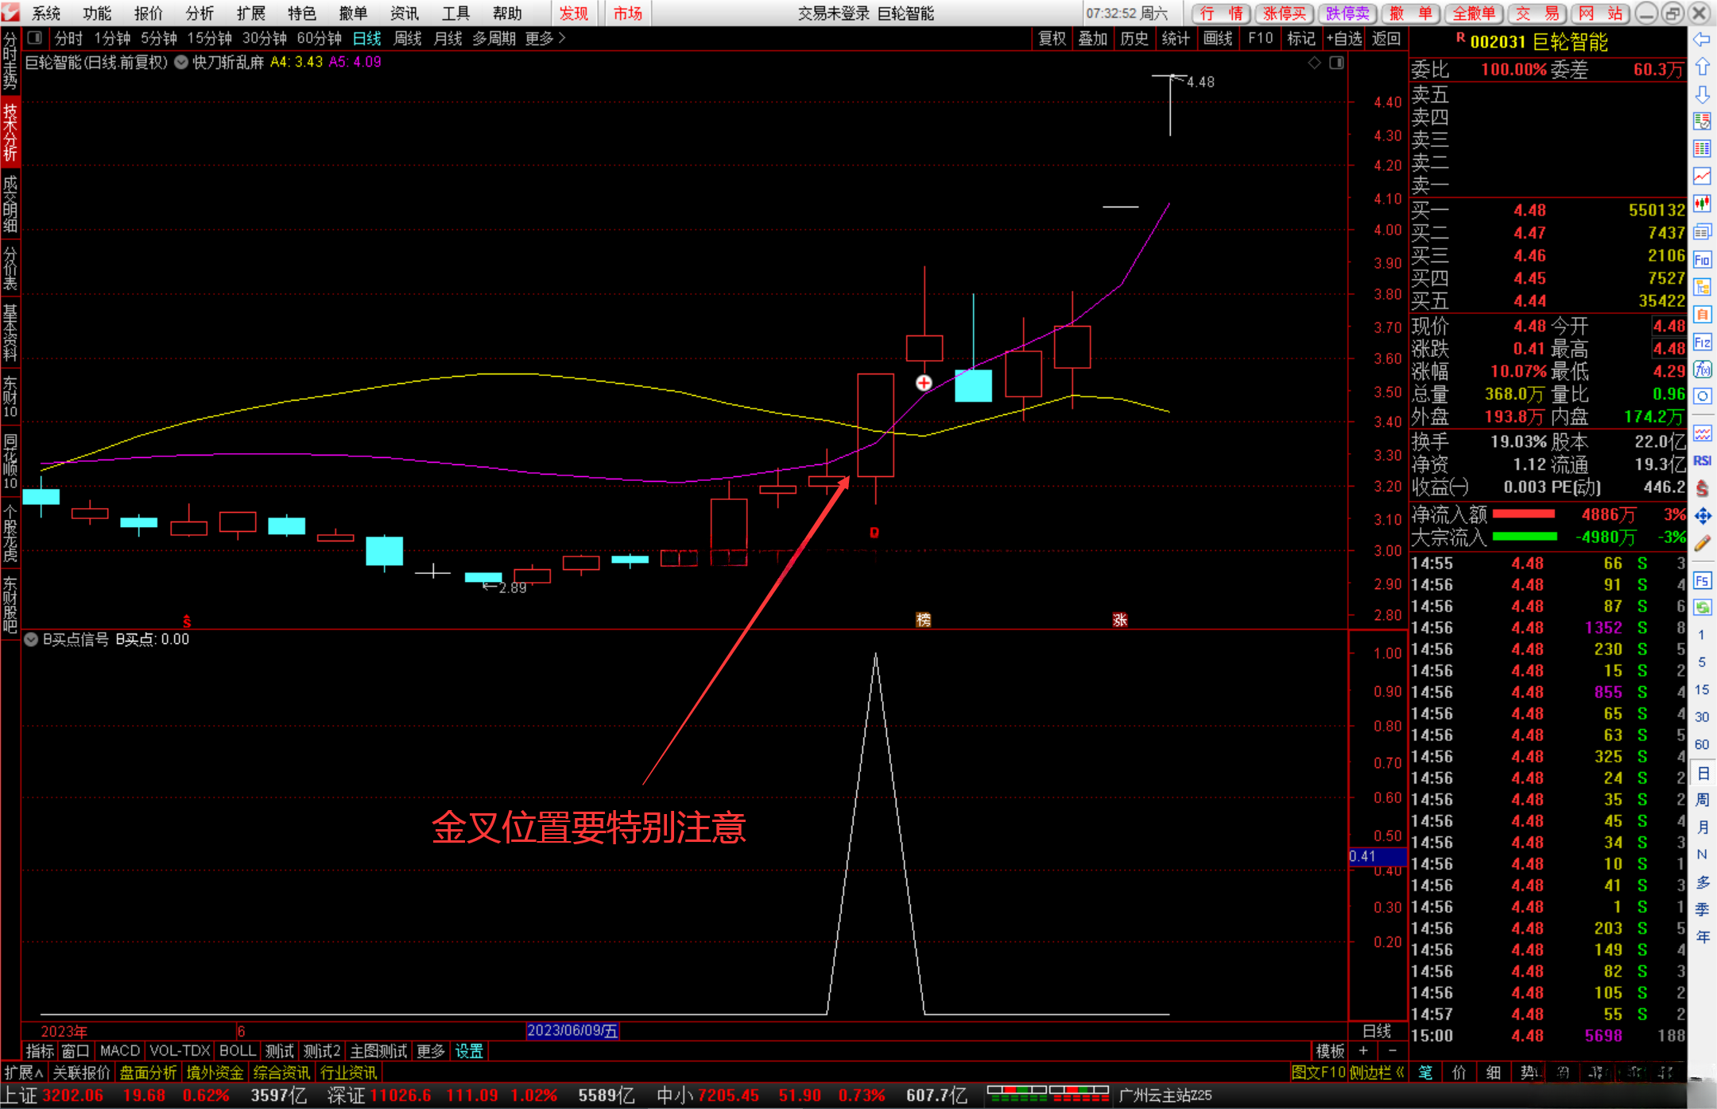Expand the B买点信号 indicator dropdown arrow
1717x1109 pixels.
[31, 639]
